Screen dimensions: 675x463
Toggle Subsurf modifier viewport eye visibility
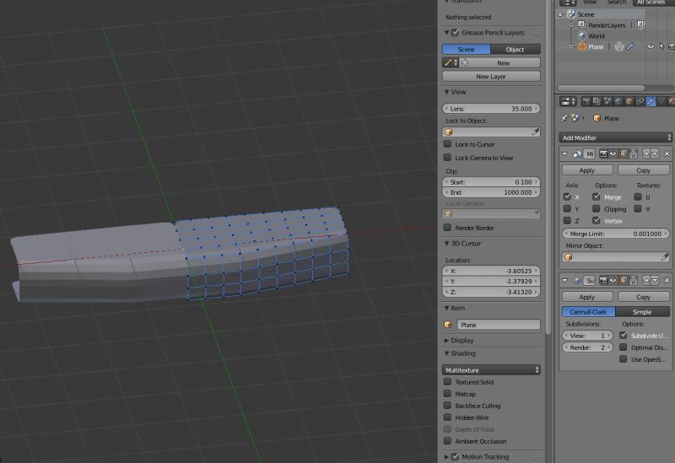[613, 281]
